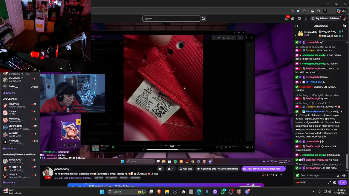Click the taskbar Search box

click(127, 192)
